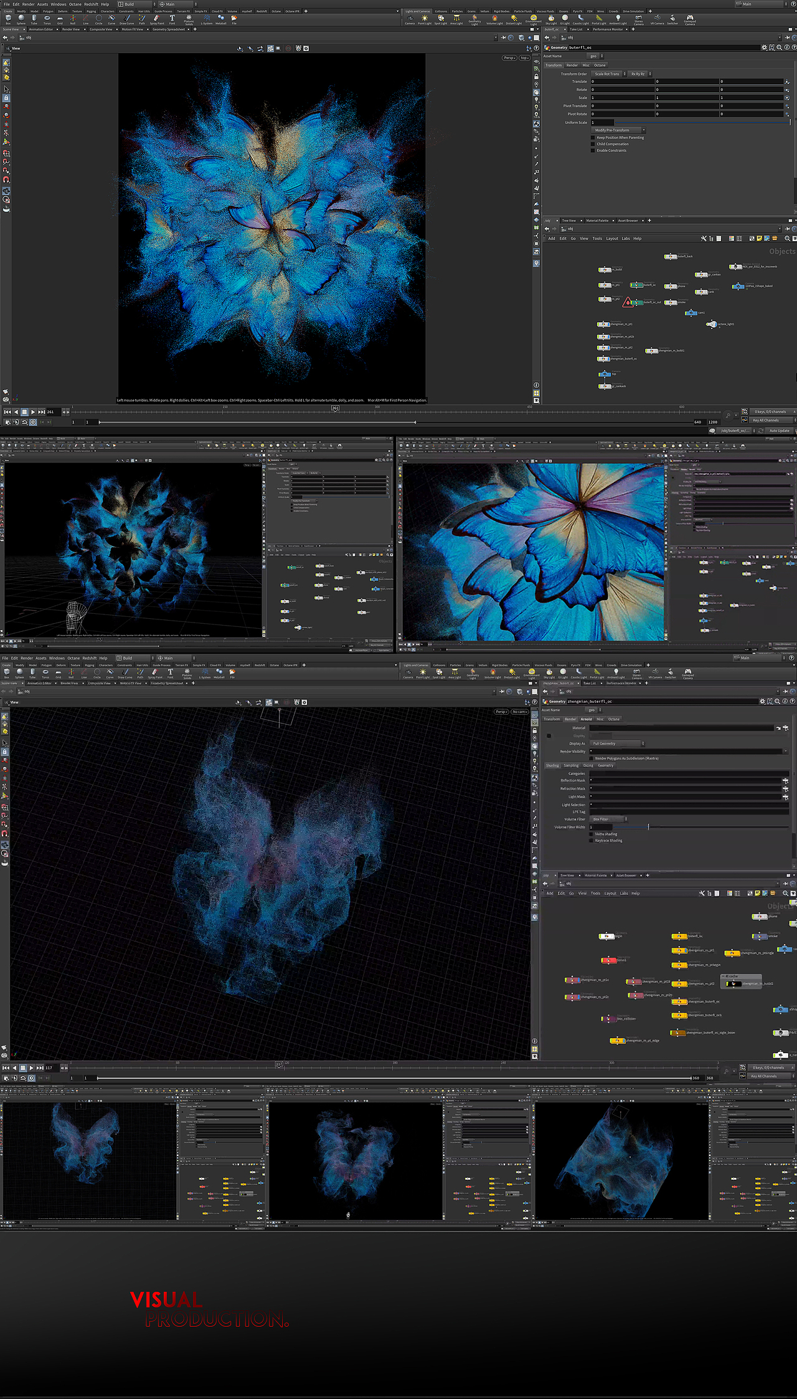The image size is (797, 1399).
Task: Choose the L-System shelf tool in upper Houdini window
Action: 207,19
